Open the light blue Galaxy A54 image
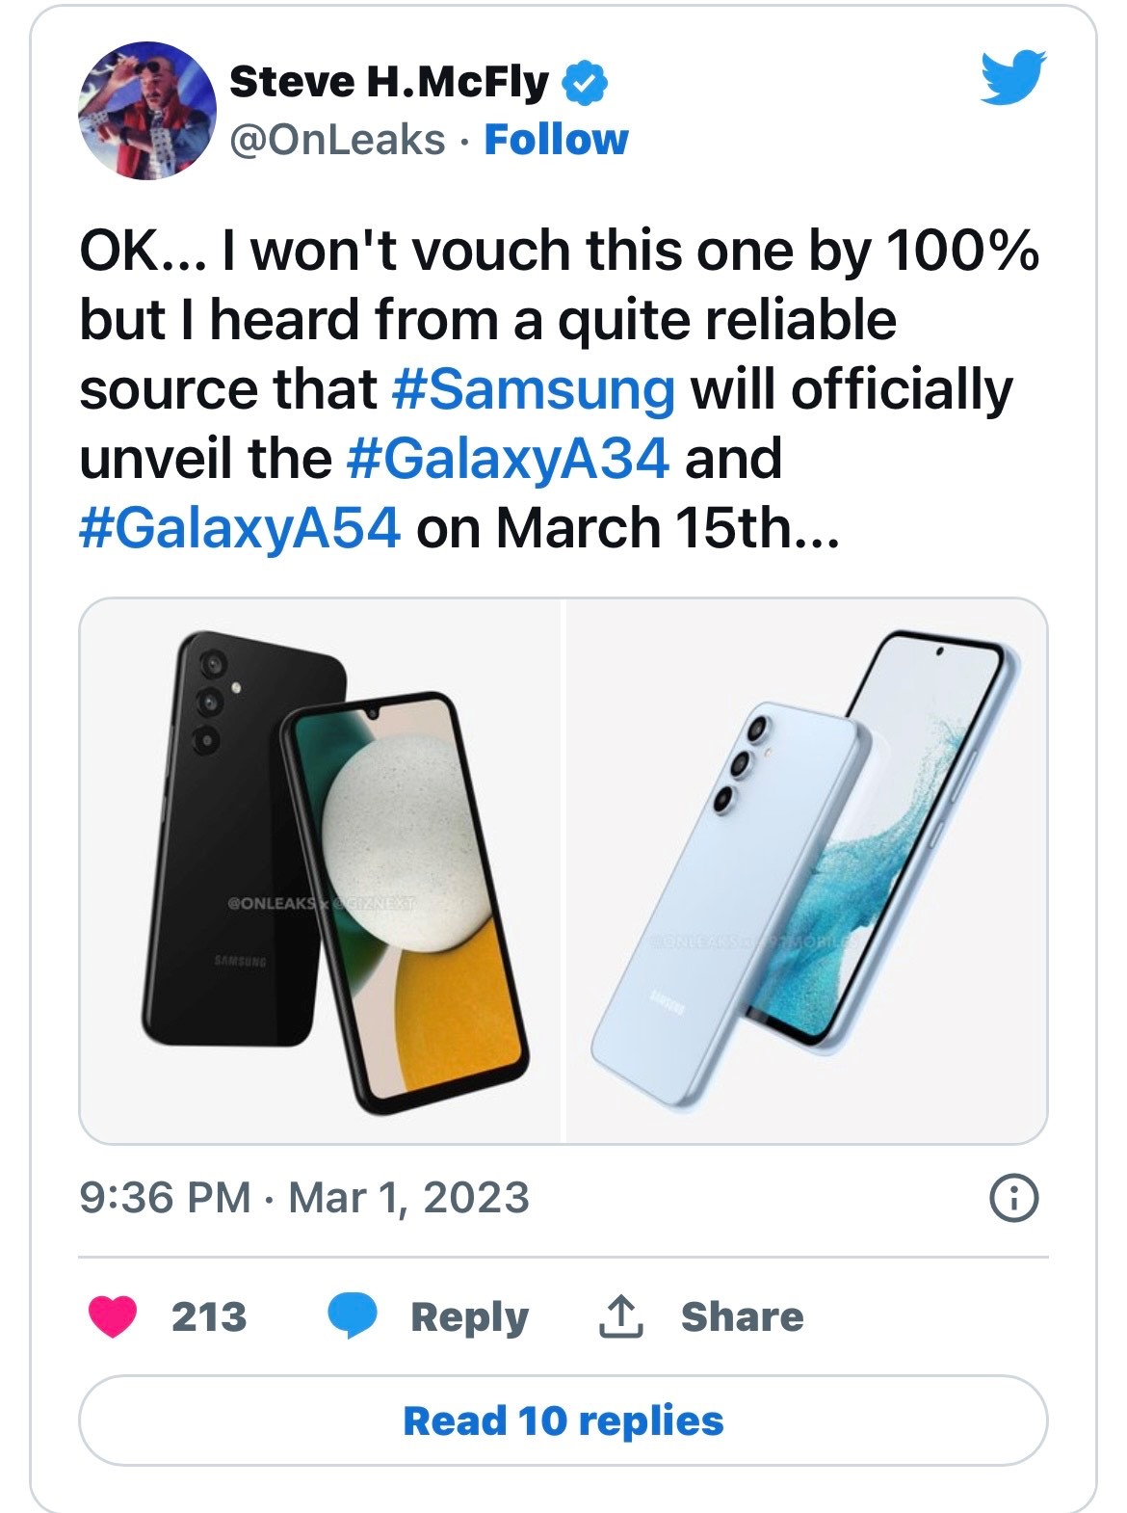This screenshot has height=1513, width=1127. tap(806, 871)
